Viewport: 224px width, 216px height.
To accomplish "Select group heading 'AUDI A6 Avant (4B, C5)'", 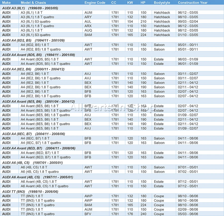I will pos(21,177).
